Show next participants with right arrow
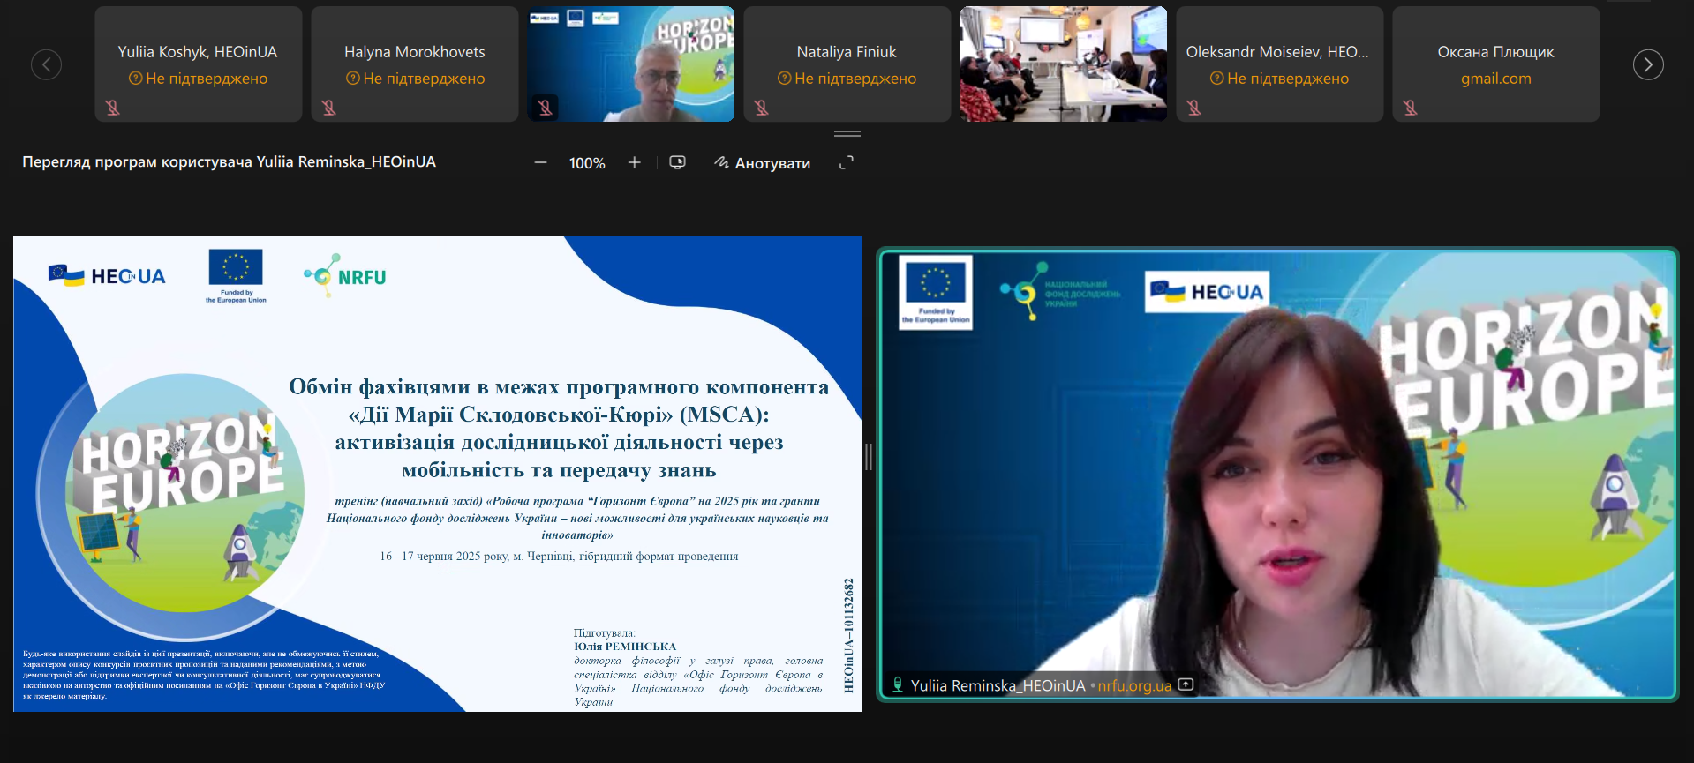1694x763 pixels. 1647,64
